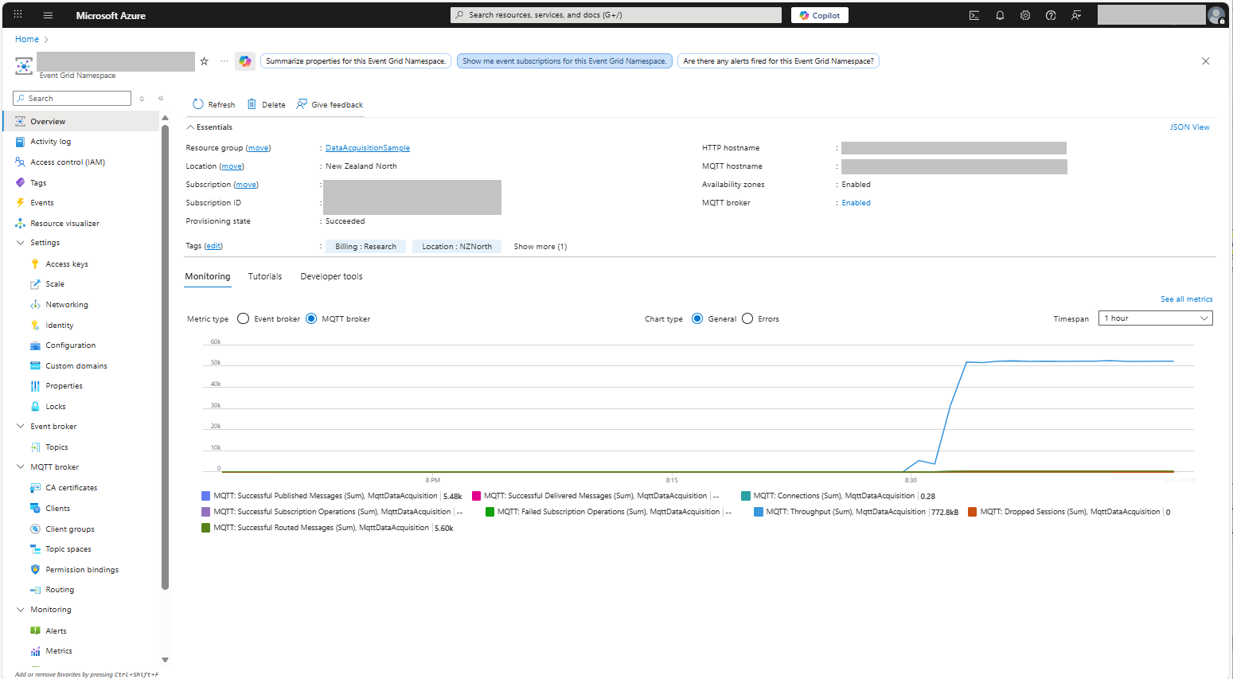Viewport: 1233px width, 679px height.
Task: Collapse the Settings group in the sidebar
Action: tap(21, 243)
